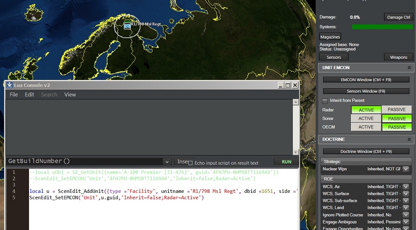Screen dimensions: 416x230
Task: Click the Strategic doctrine header
Action: [x=366, y=161]
